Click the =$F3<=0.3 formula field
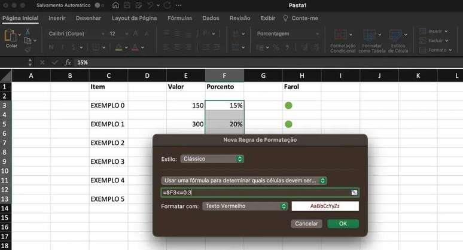 coord(260,193)
